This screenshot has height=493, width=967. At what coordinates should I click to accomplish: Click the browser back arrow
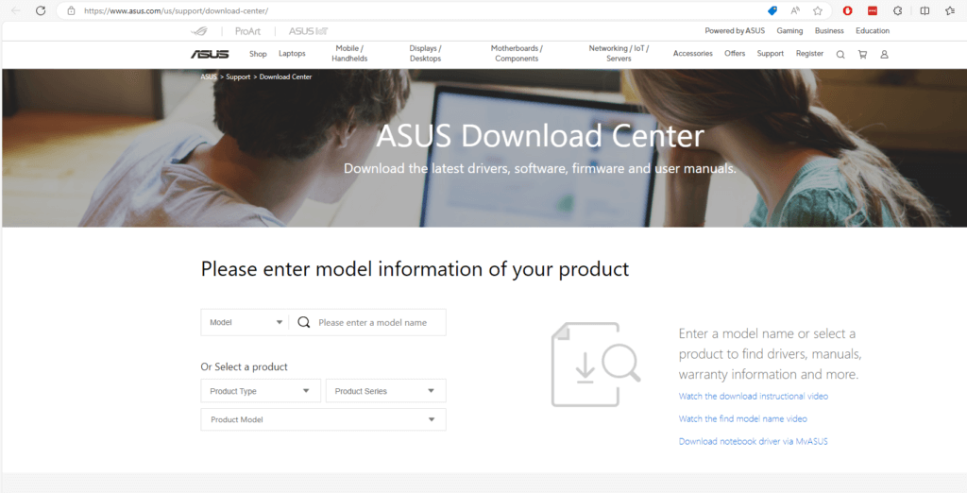click(16, 10)
